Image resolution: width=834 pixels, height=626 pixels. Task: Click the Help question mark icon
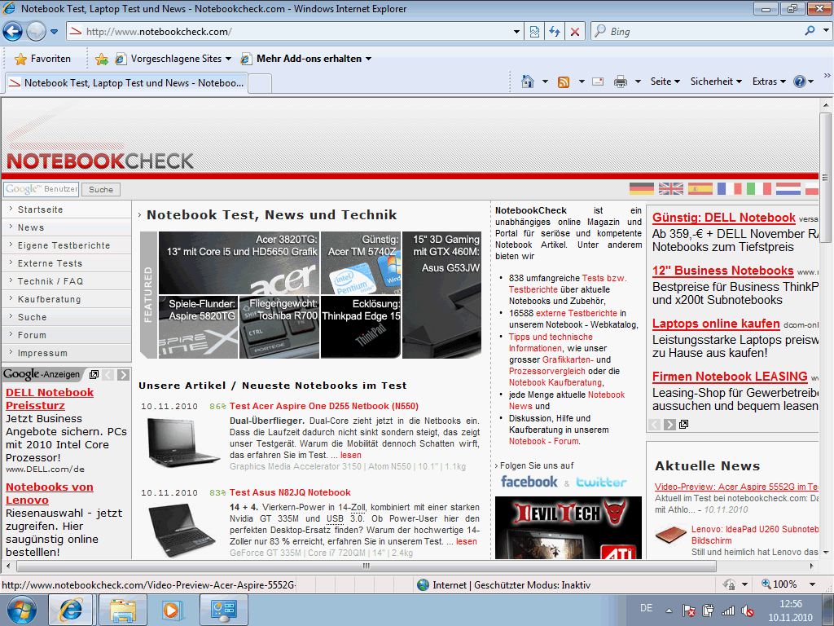point(800,82)
